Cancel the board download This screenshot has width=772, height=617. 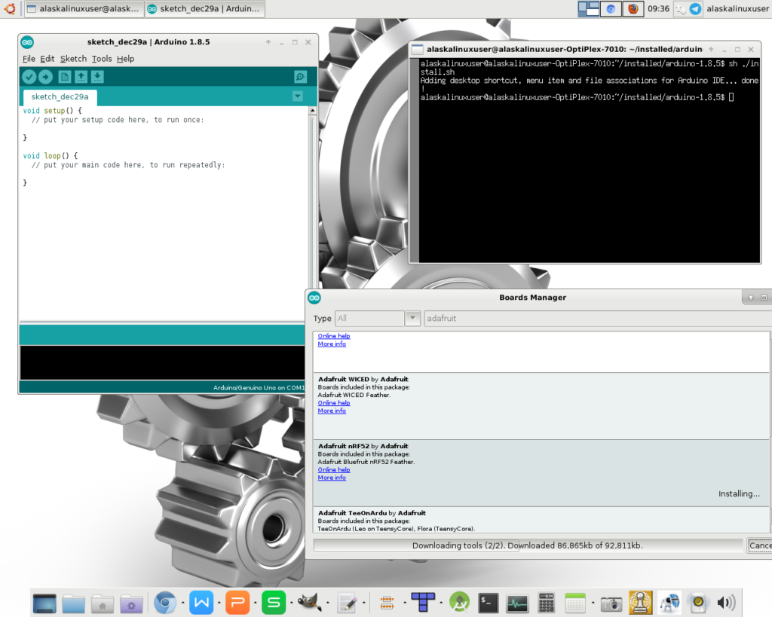[x=758, y=545]
